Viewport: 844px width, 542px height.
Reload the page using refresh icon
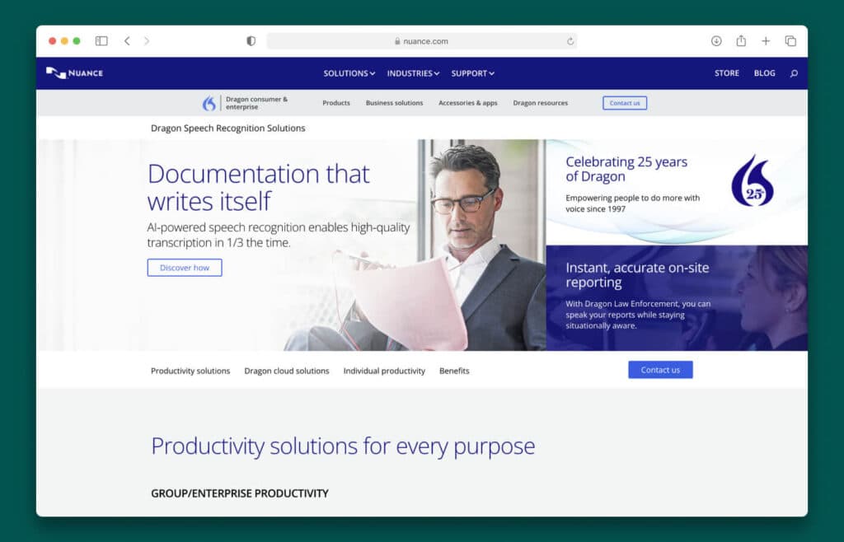[570, 41]
